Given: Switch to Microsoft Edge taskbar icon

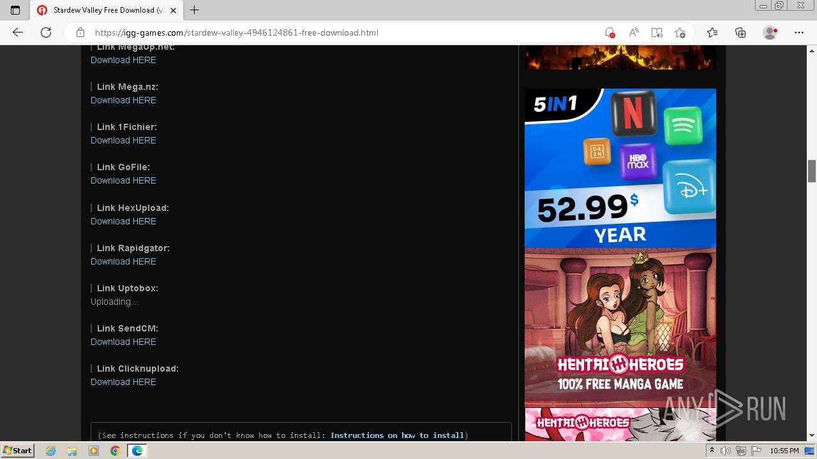Looking at the screenshot, I should (137, 451).
